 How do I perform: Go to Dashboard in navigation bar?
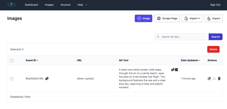31,5
